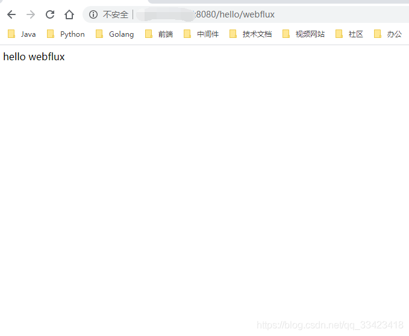The width and height of the screenshot is (409, 336).
Task: Click the 不安全 security warning label
Action: click(x=115, y=14)
